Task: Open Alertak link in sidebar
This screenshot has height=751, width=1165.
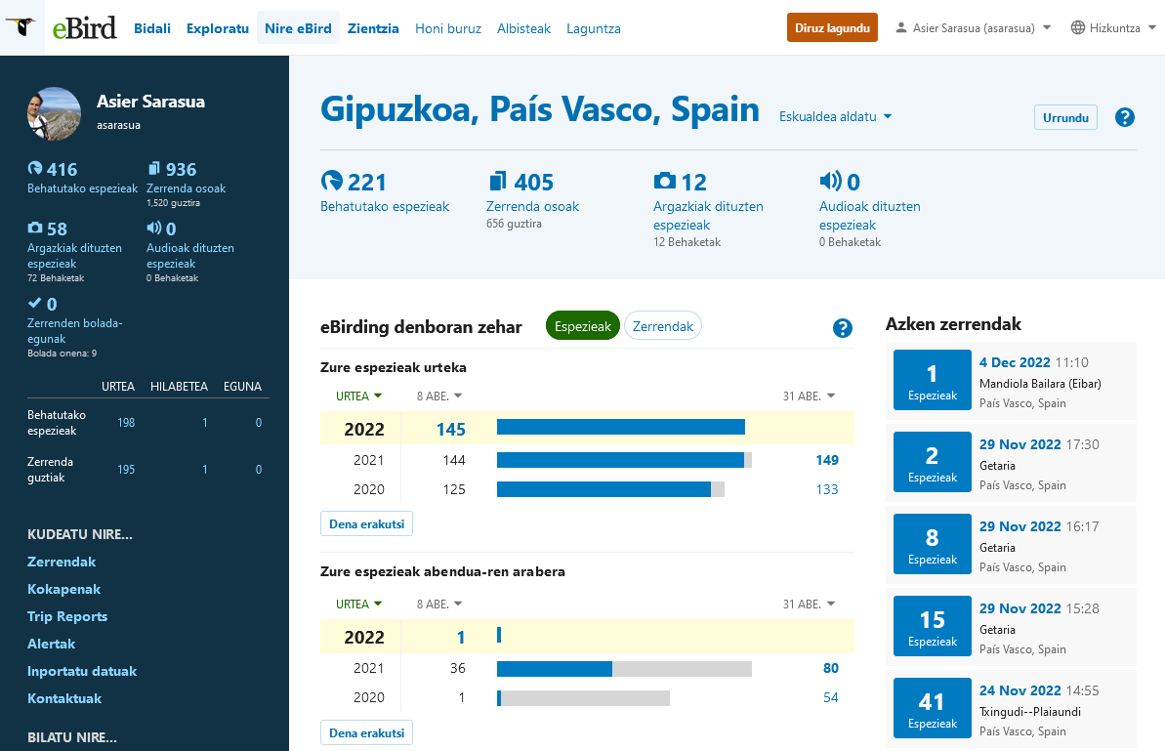Action: click(51, 644)
